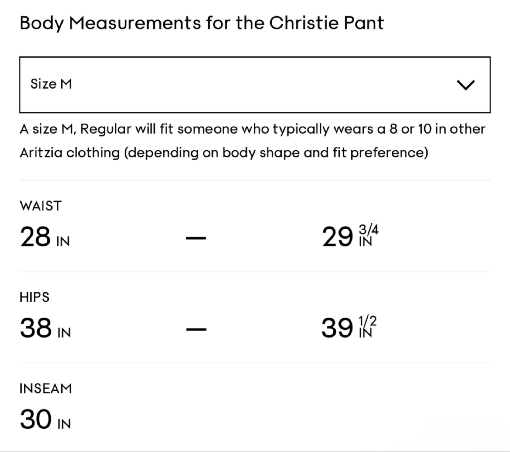This screenshot has height=452, width=510.
Task: Click the 'A size M, Regular will fit' sentence
Action: [x=252, y=129]
